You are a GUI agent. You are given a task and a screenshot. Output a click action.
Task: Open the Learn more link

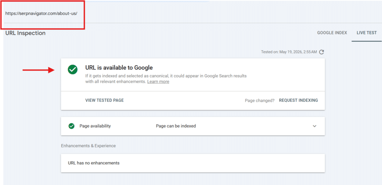point(158,82)
